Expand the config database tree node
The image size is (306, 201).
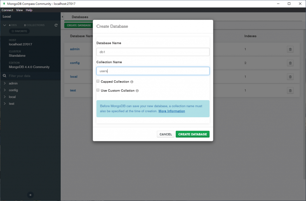5,90
